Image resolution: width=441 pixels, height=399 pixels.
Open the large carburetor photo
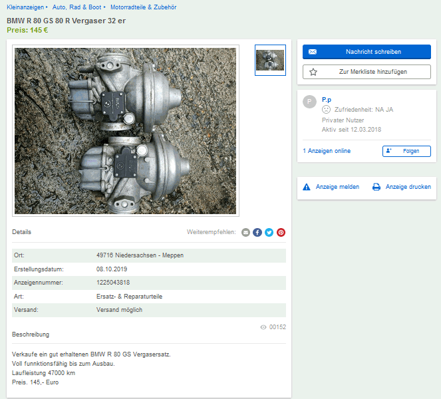(x=126, y=131)
